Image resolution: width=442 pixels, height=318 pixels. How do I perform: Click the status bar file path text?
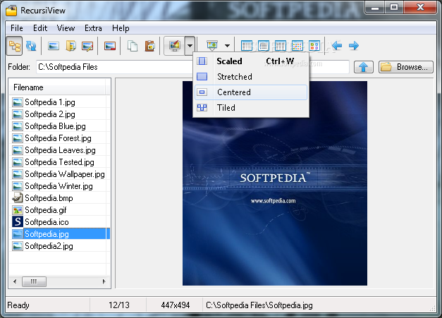(259, 305)
